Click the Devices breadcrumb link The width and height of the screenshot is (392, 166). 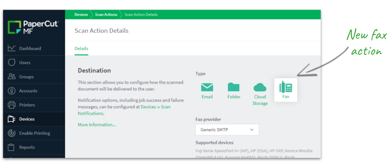click(81, 15)
